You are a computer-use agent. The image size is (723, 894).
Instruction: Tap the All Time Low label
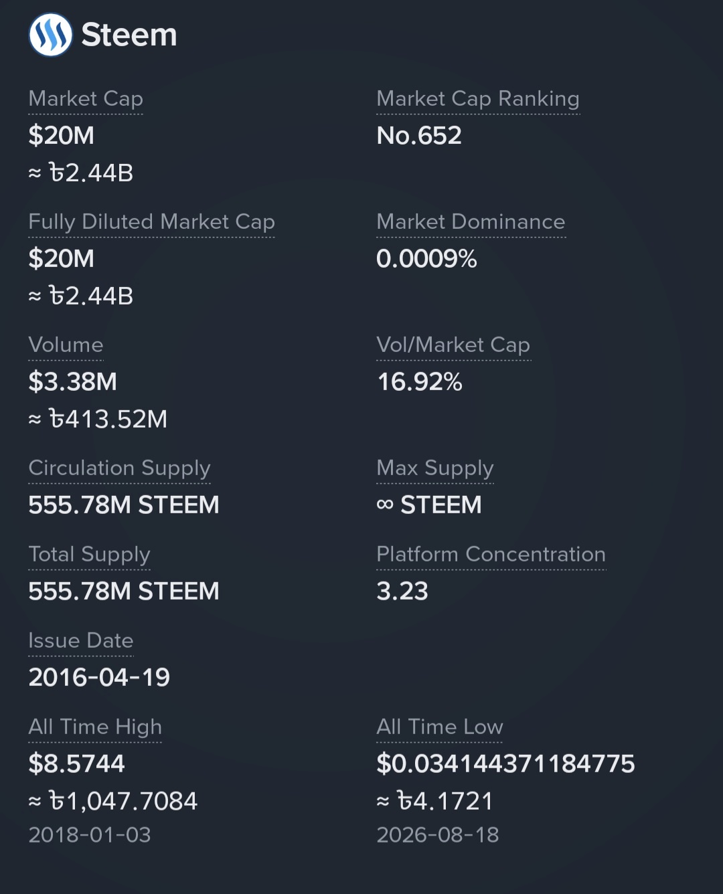pyautogui.click(x=440, y=727)
